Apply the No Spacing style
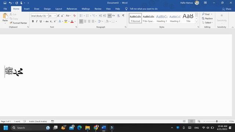The height and width of the screenshot is (132, 235). pos(148,18)
